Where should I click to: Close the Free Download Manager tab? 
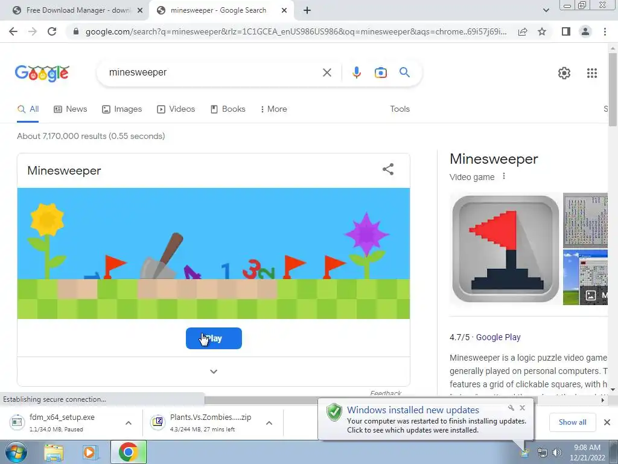coord(140,11)
